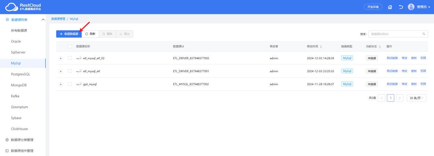
Task: Check the etl_mysql_etl row checkbox
Action: pos(70,71)
